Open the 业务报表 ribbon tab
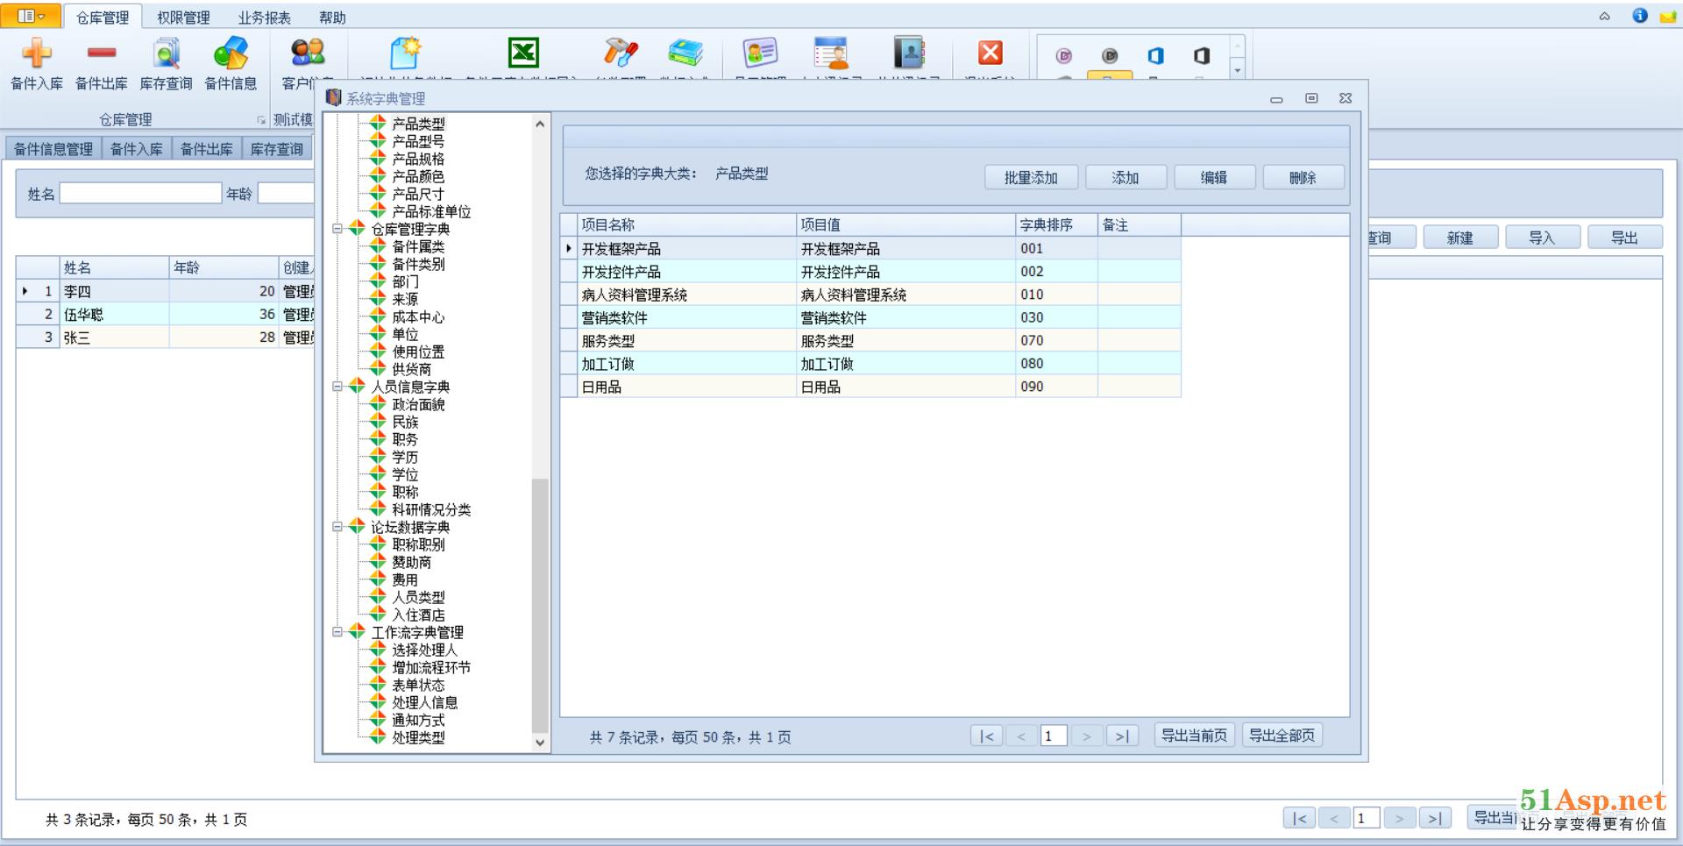This screenshot has width=1683, height=846. pyautogui.click(x=264, y=18)
